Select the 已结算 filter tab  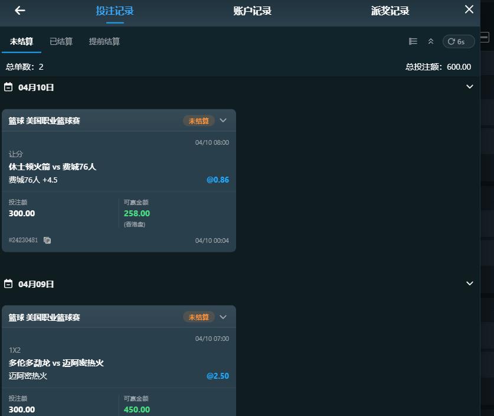[x=61, y=41]
